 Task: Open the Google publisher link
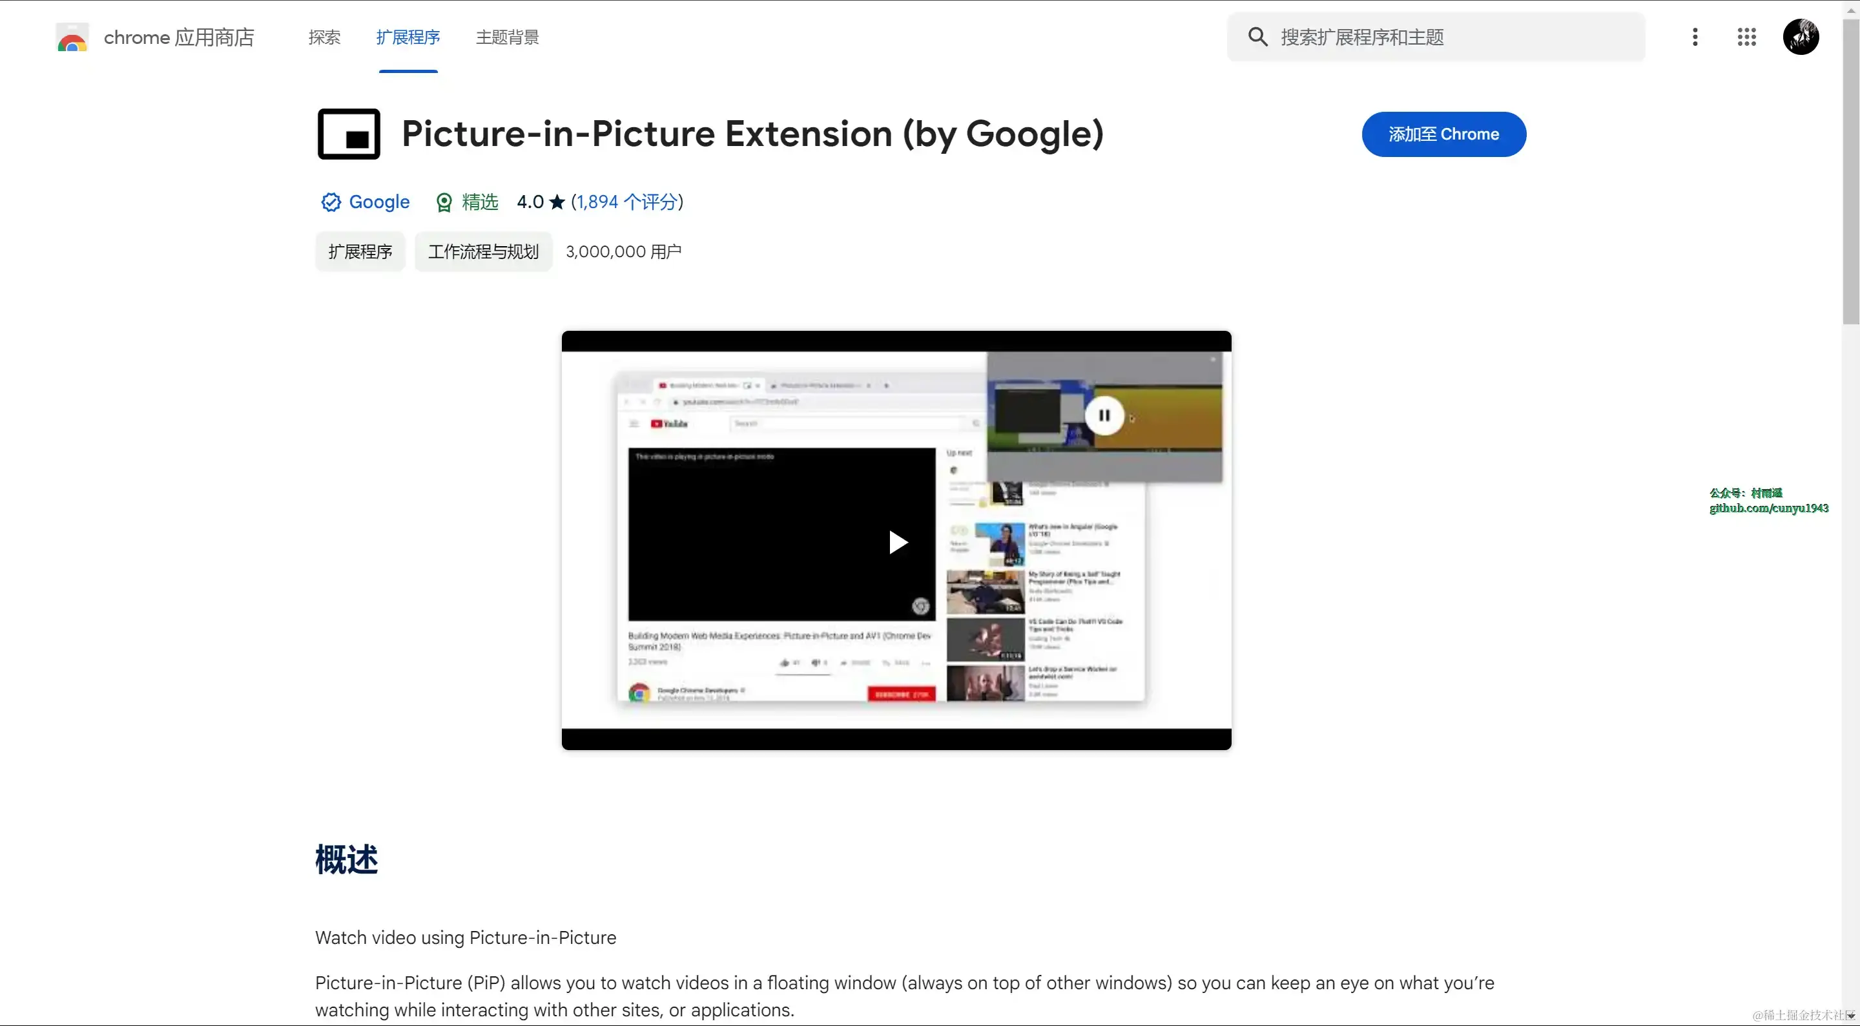pos(379,202)
